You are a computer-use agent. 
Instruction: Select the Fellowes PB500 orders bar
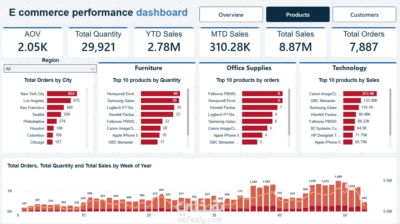(x=262, y=94)
